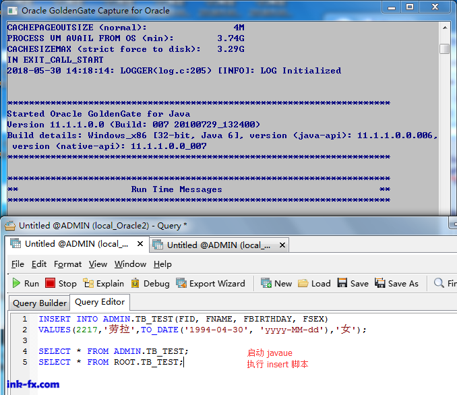
Task: Click the Explain plan icon
Action: tap(88, 283)
